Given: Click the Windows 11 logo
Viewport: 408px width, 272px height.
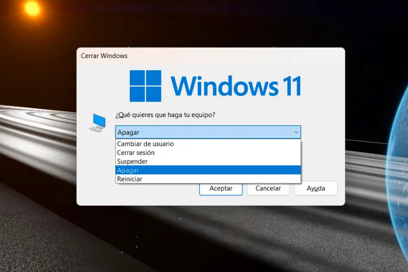Looking at the screenshot, I should (x=216, y=86).
